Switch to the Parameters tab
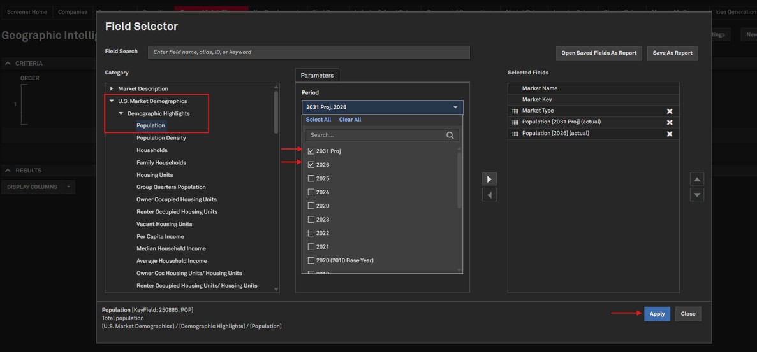 317,75
